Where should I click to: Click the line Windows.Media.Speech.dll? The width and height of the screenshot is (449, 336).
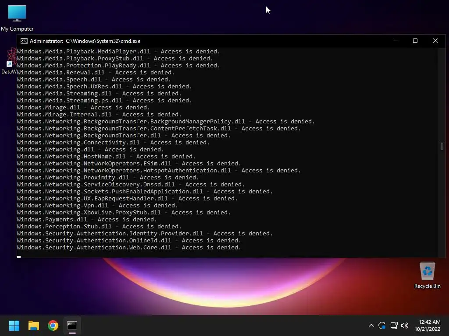94,80
